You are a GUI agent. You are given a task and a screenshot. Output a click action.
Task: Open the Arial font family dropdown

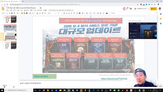pos(52,13)
